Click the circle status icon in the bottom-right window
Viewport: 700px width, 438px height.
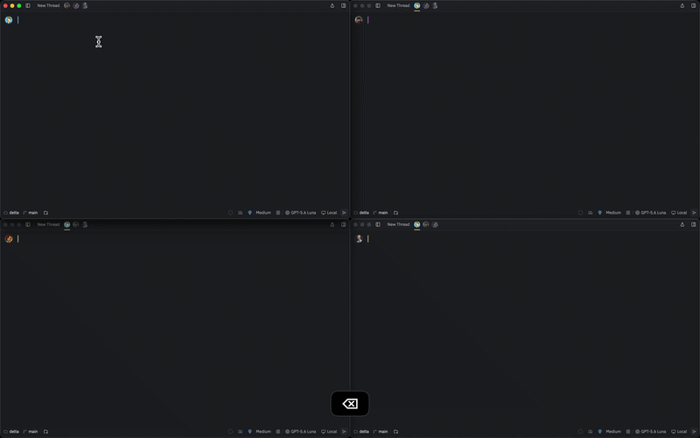580,432
